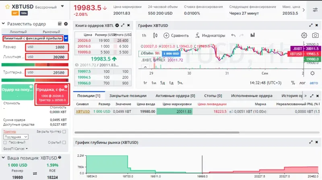Click the favorite star next to XBTUSD

pos(7,7)
